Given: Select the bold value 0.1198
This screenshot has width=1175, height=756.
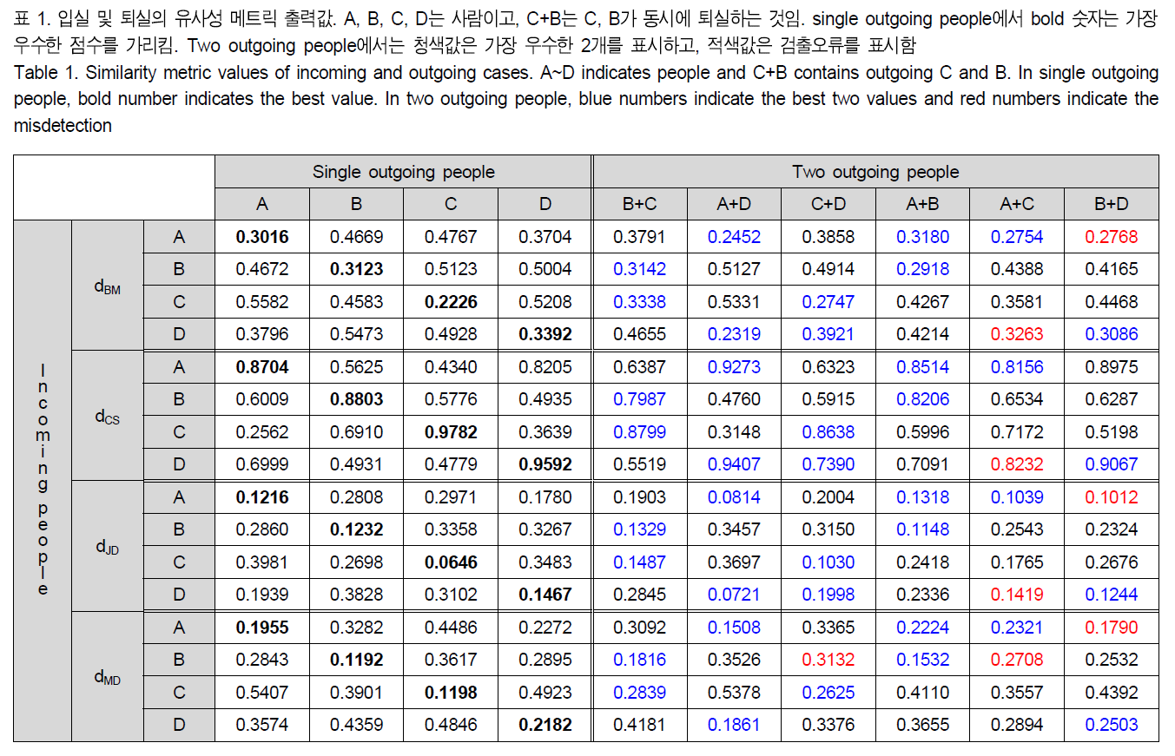Looking at the screenshot, I should (x=451, y=693).
